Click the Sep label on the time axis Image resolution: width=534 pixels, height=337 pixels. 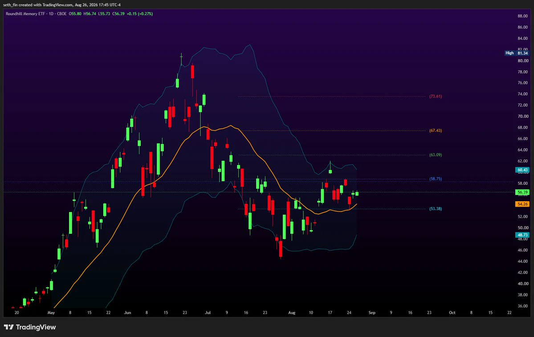[x=372, y=313]
